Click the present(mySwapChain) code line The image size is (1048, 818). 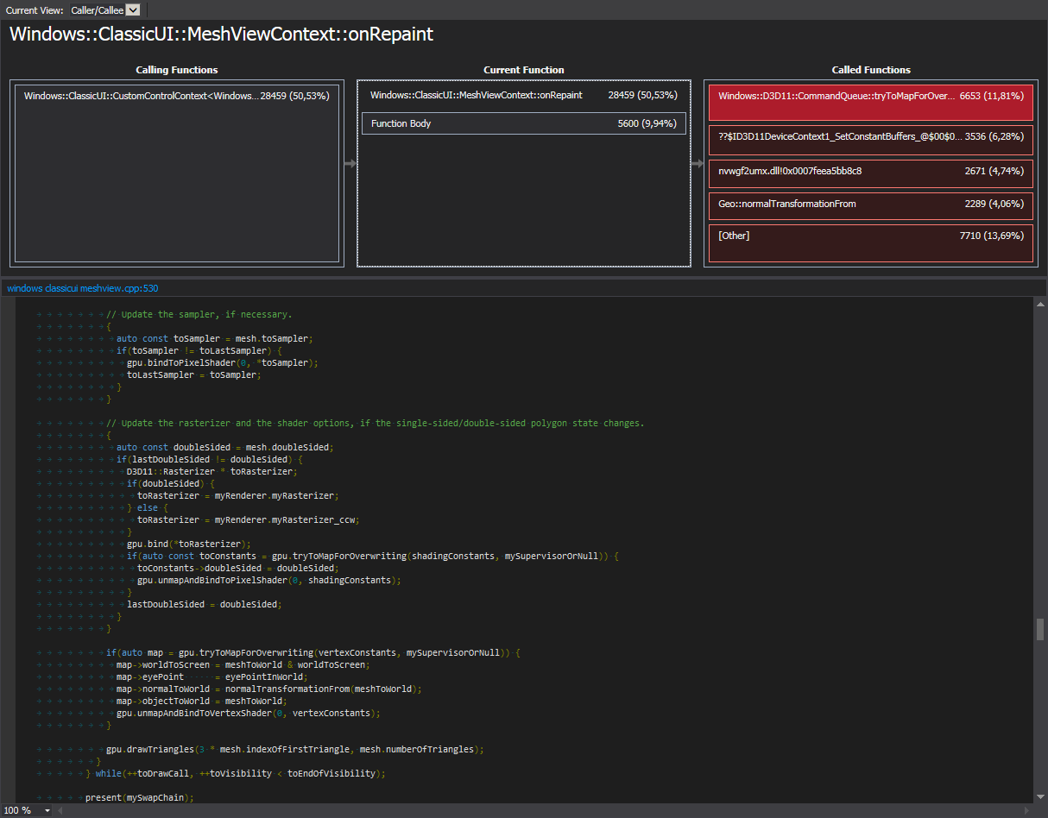tap(139, 797)
